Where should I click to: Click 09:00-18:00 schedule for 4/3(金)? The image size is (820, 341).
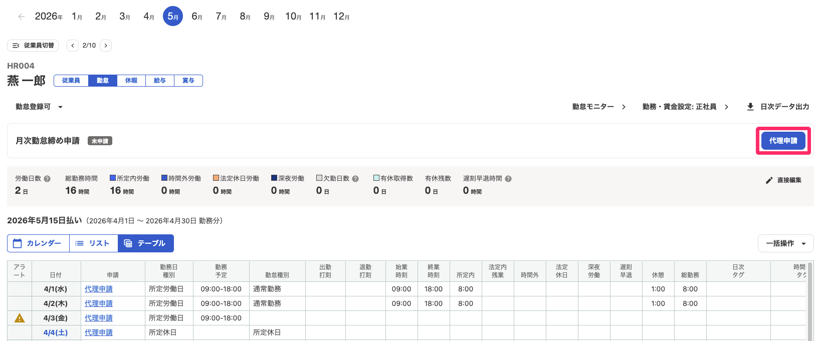pos(221,318)
